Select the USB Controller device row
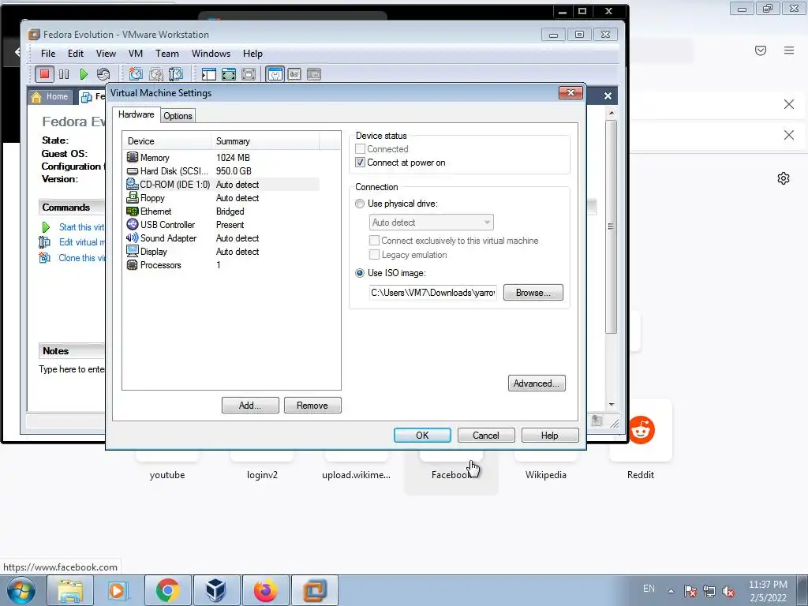The height and width of the screenshot is (606, 808). pos(223,225)
